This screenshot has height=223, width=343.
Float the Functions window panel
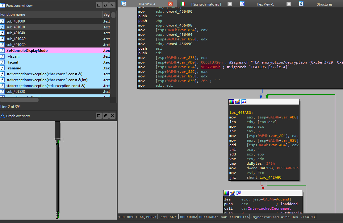coord(105,5)
